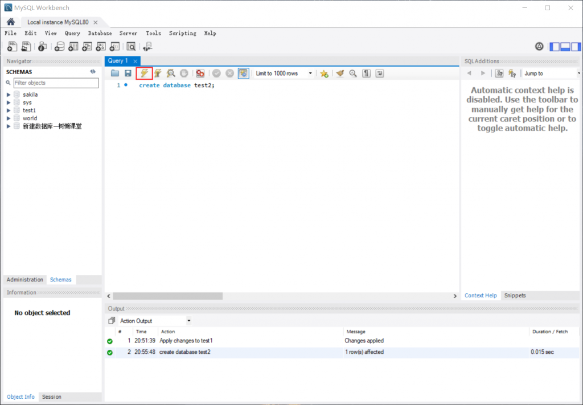This screenshot has height=405, width=583.
Task: Search table data icon
Action: 131,46
